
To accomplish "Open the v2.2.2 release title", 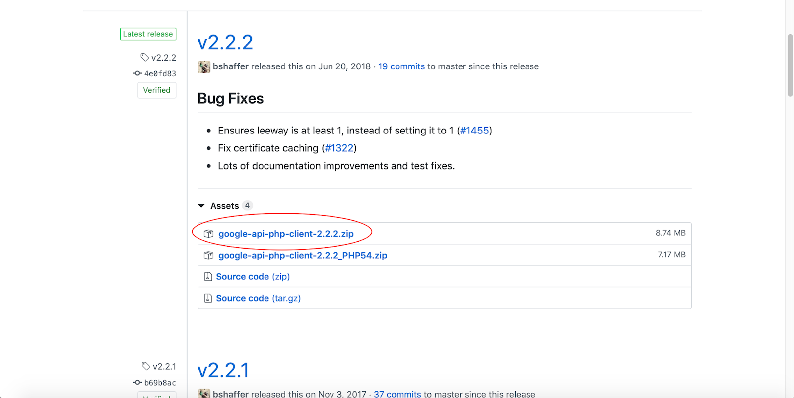I will [225, 42].
